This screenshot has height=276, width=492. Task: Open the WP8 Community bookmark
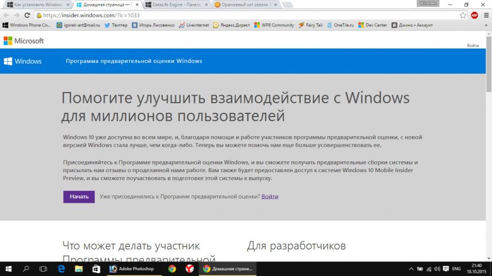point(274,25)
